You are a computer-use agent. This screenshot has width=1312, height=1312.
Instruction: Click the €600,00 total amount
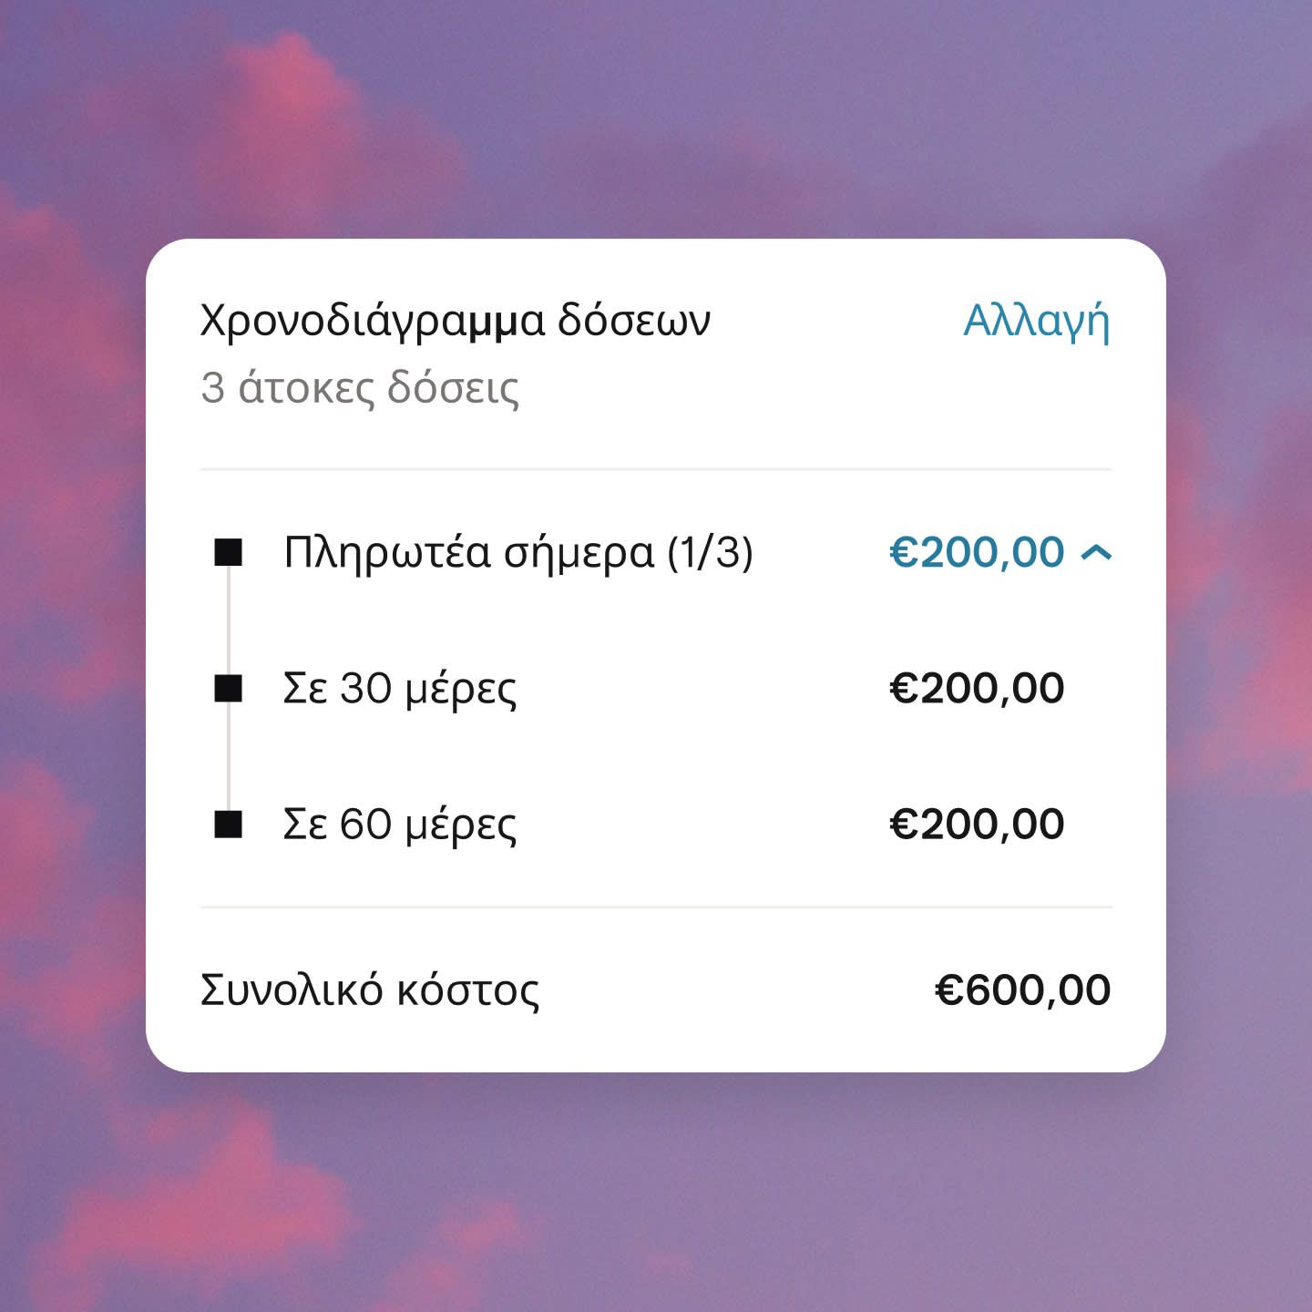(x=1022, y=990)
